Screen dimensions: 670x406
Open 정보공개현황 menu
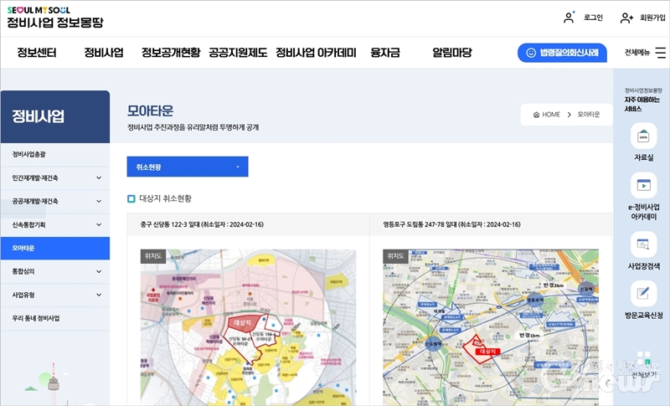click(x=171, y=53)
